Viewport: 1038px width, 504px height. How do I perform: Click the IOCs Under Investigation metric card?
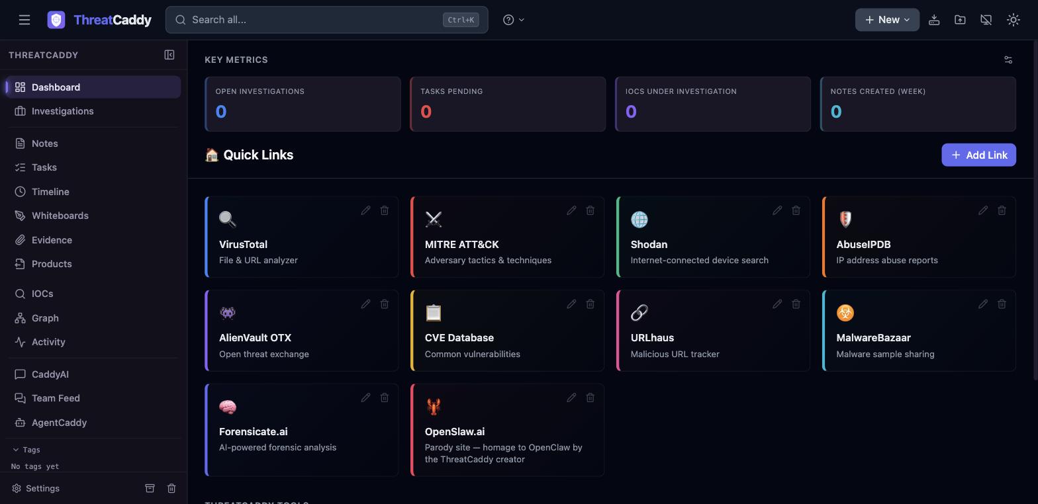(x=713, y=104)
